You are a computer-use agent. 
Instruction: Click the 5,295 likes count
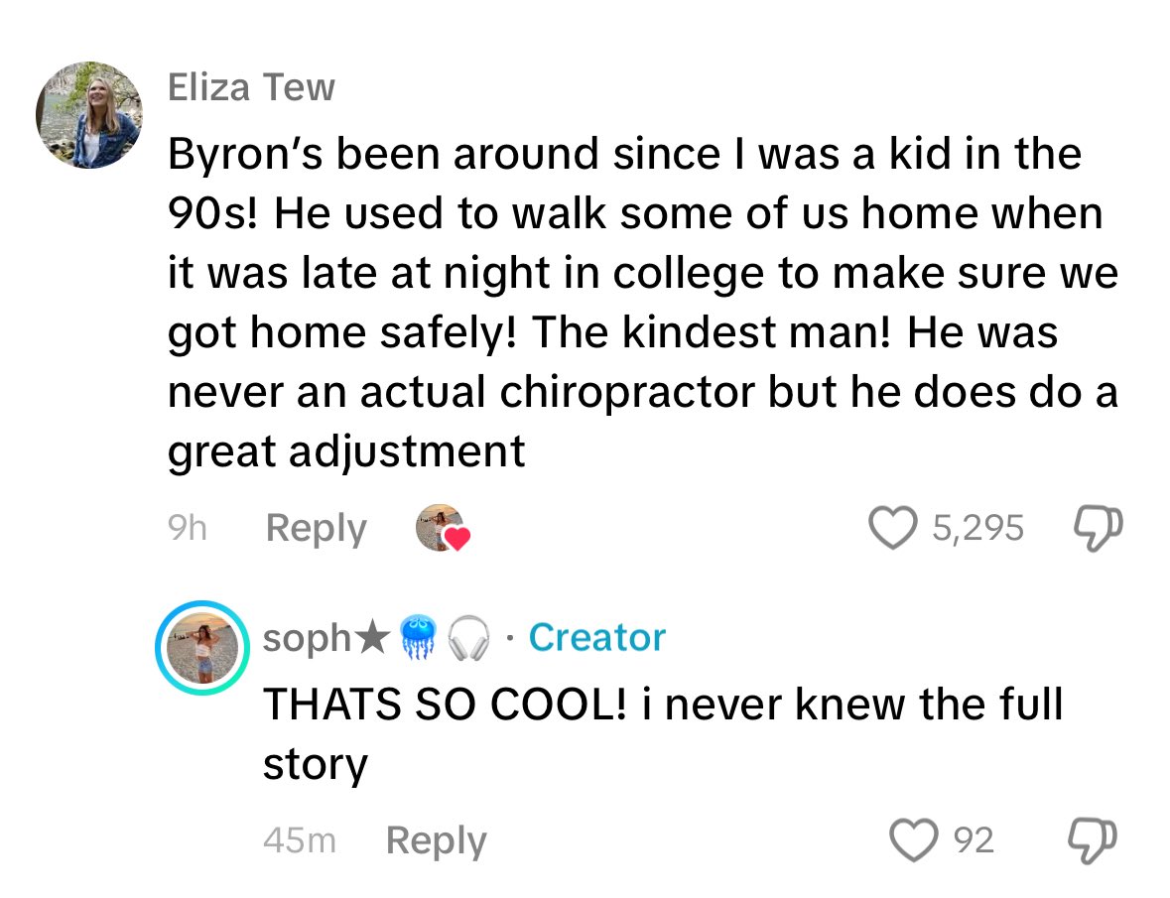coord(977,528)
